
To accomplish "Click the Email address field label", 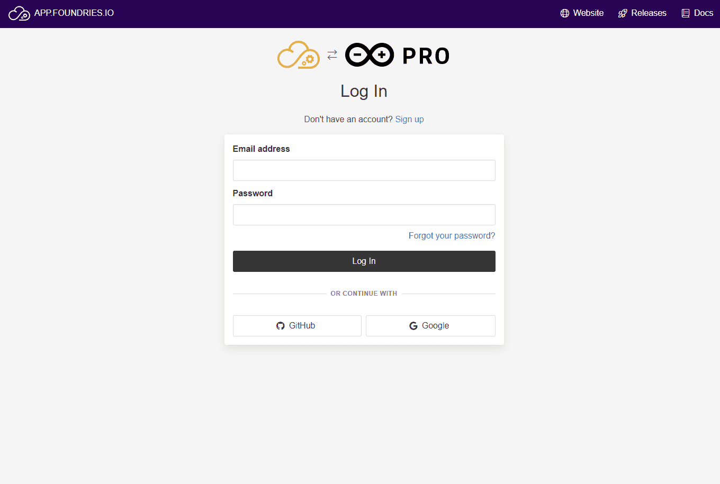I will (x=261, y=149).
